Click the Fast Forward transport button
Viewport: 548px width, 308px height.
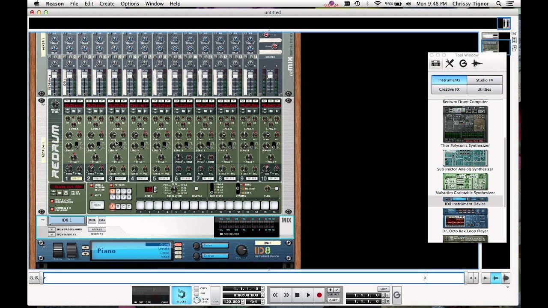click(286, 295)
